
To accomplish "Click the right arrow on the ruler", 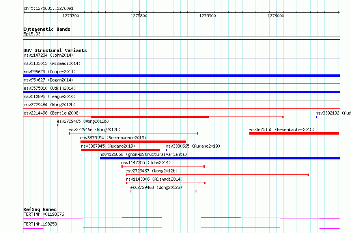I will pos(339,13).
